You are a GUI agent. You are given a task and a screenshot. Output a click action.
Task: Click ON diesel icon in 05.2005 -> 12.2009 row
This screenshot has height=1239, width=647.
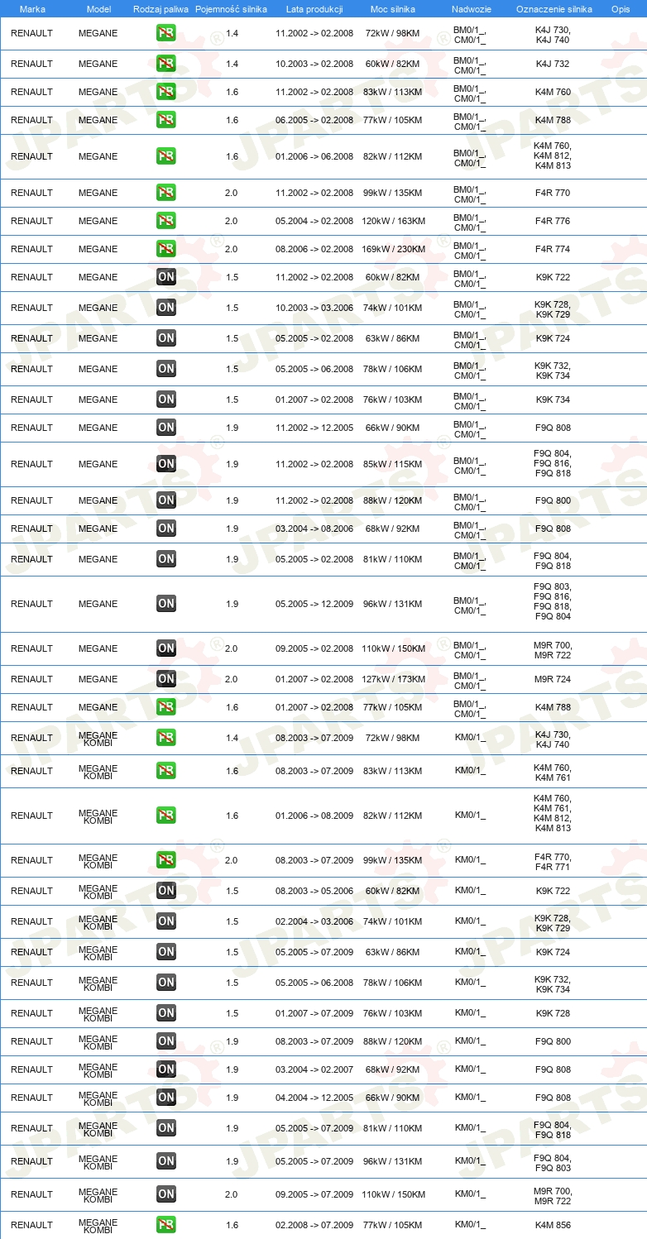click(x=166, y=604)
